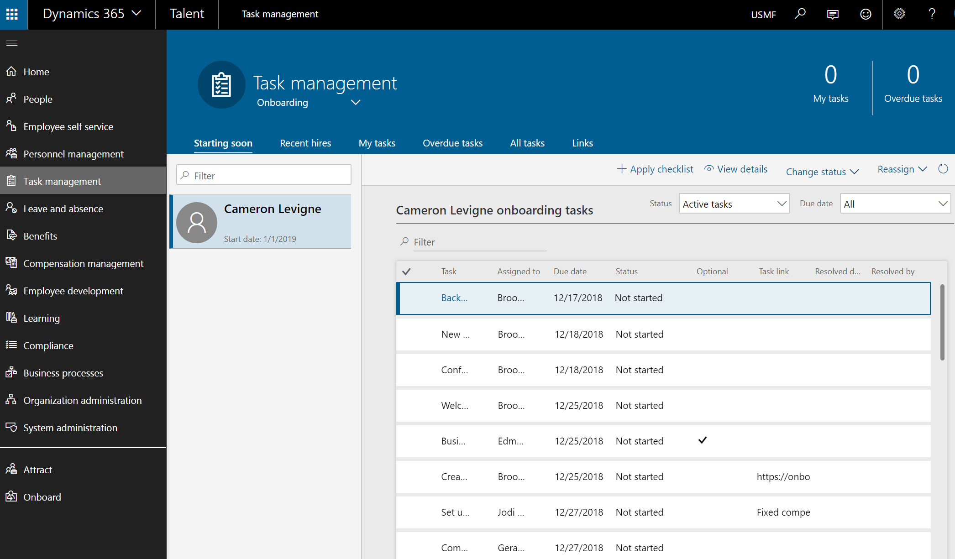Open the messages icon in top bar
955x559 pixels.
point(833,14)
